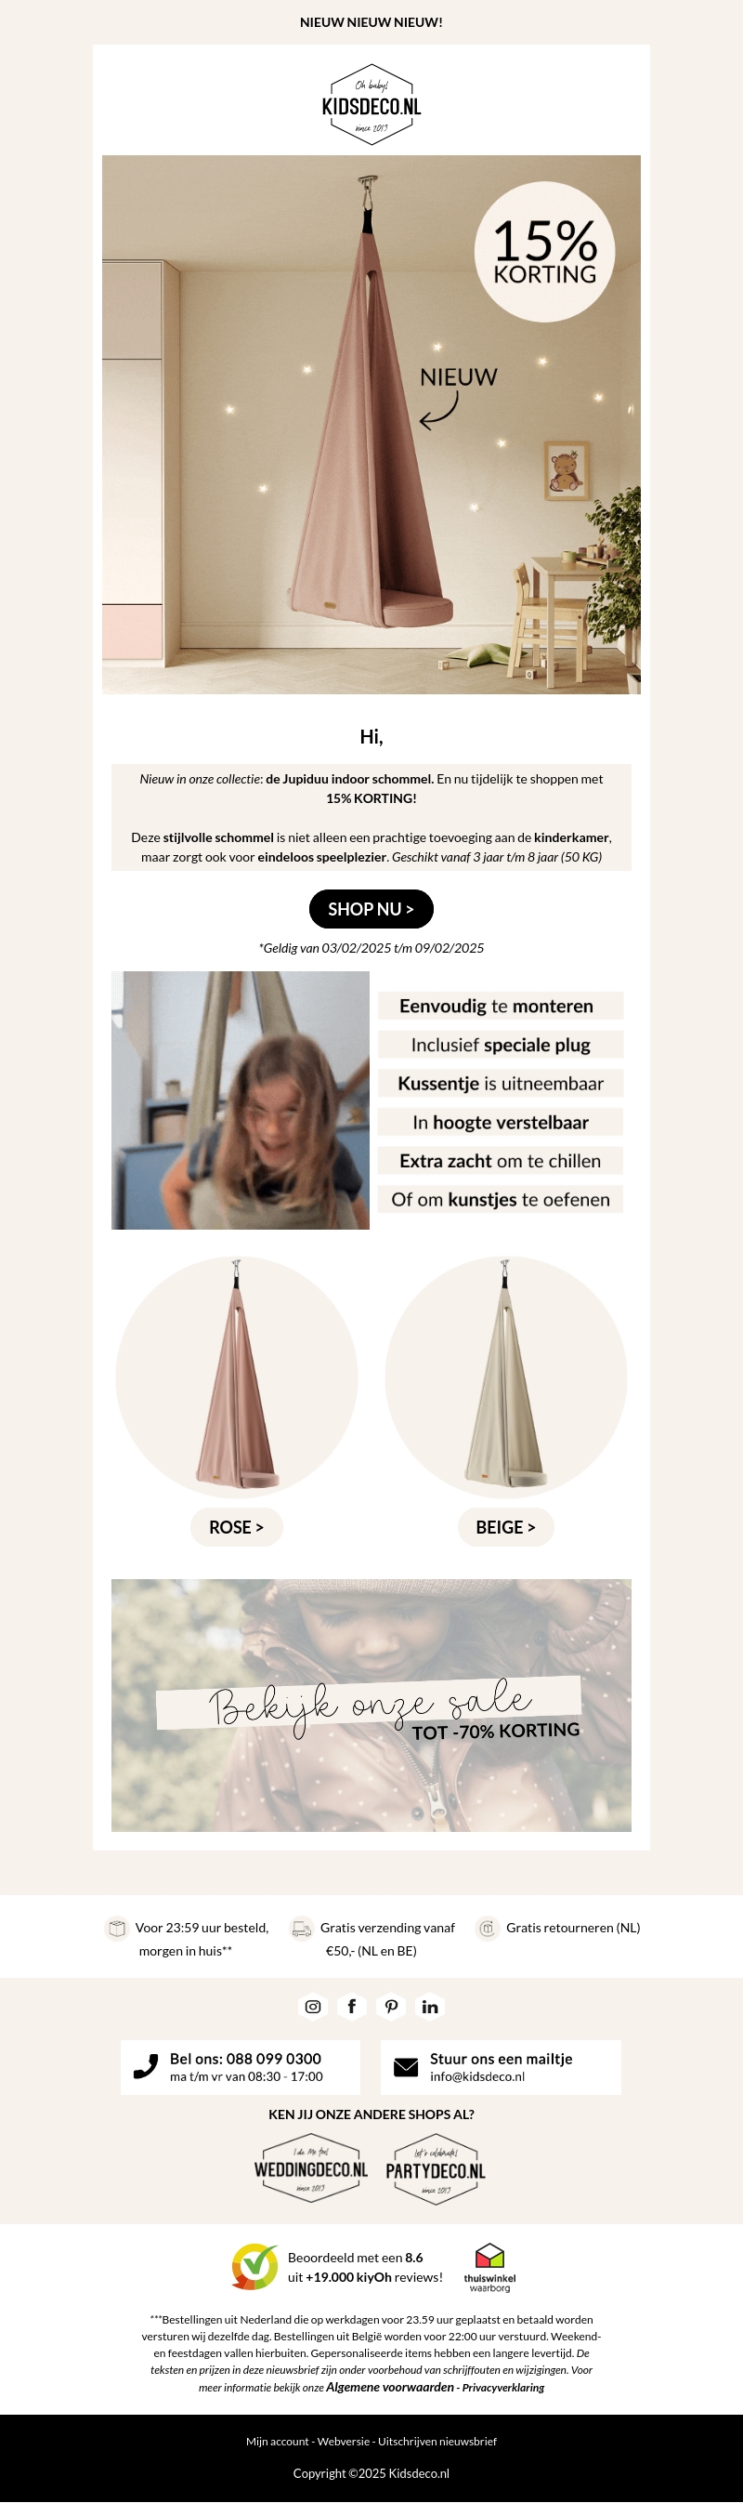Open the Thuiswinkel Waarborg badge

489,2268
